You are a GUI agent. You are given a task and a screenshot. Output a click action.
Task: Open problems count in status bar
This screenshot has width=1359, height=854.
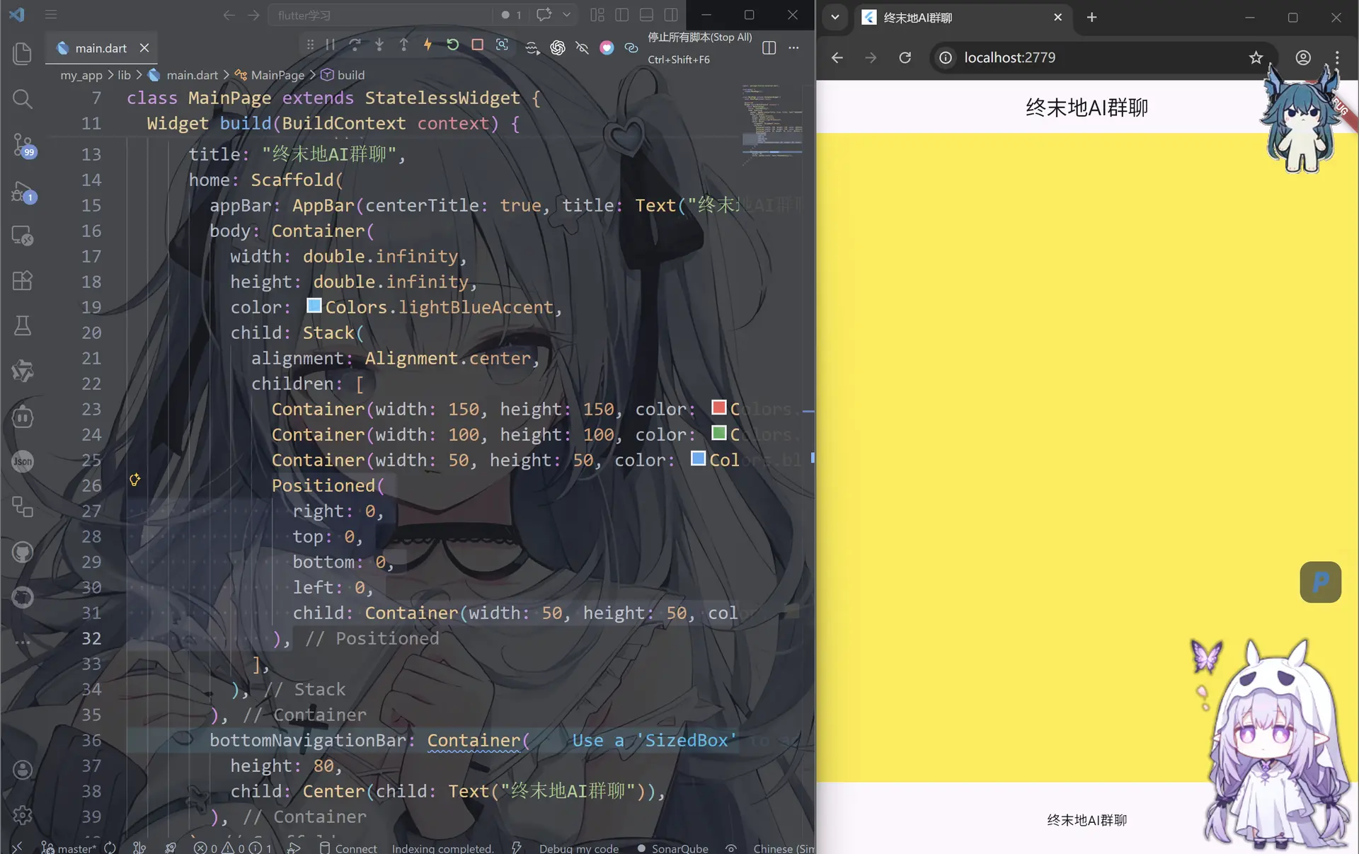tap(233, 848)
